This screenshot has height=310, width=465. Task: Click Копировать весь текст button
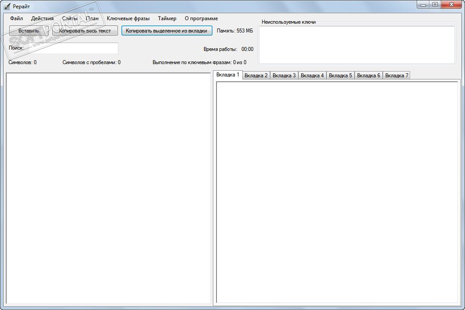pyautogui.click(x=85, y=30)
